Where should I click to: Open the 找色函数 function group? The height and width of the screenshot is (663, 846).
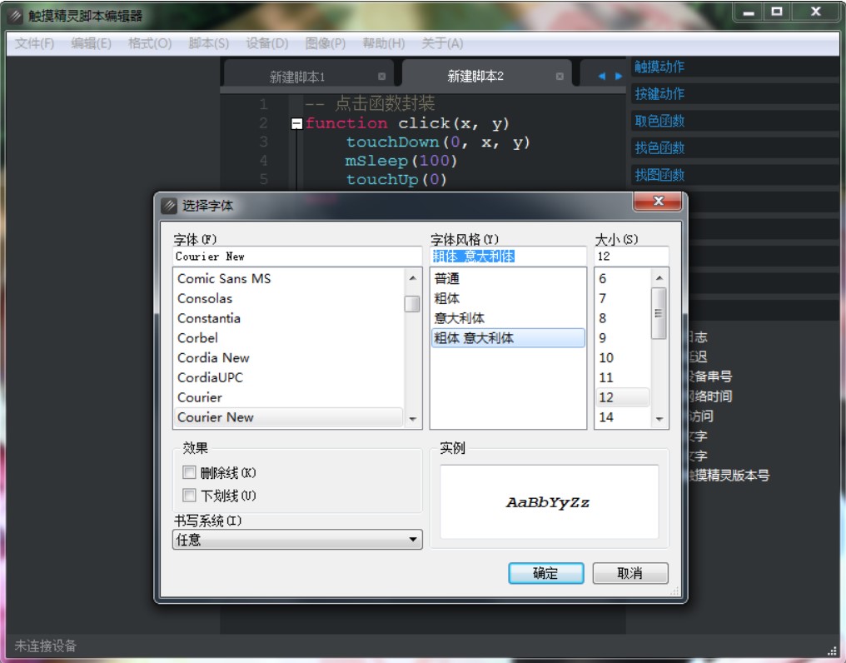[735, 148]
